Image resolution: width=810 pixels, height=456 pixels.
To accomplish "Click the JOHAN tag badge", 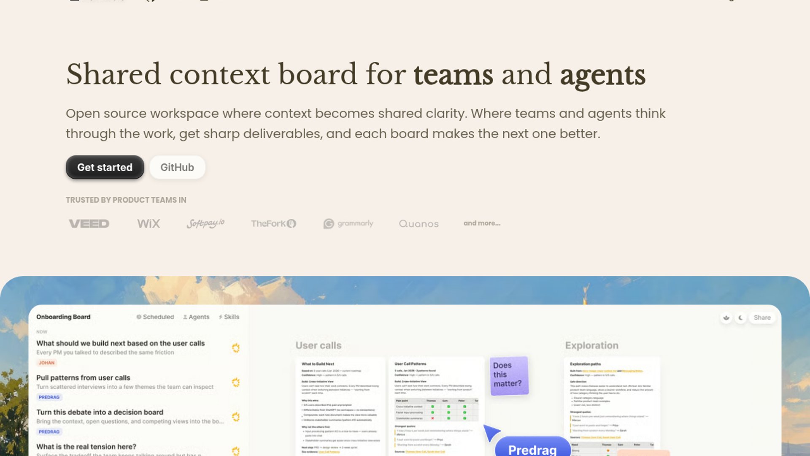I will (46, 363).
